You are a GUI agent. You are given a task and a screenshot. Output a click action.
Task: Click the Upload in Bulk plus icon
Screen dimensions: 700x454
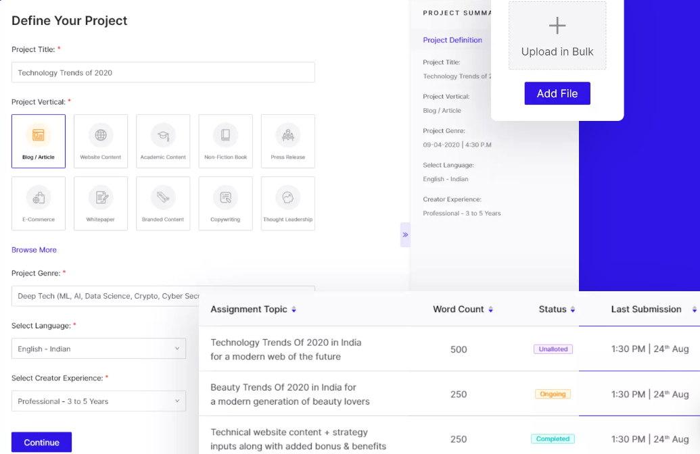557,26
